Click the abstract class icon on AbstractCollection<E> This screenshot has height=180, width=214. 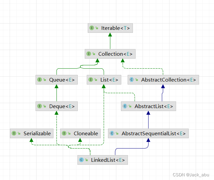[x=132, y=80]
